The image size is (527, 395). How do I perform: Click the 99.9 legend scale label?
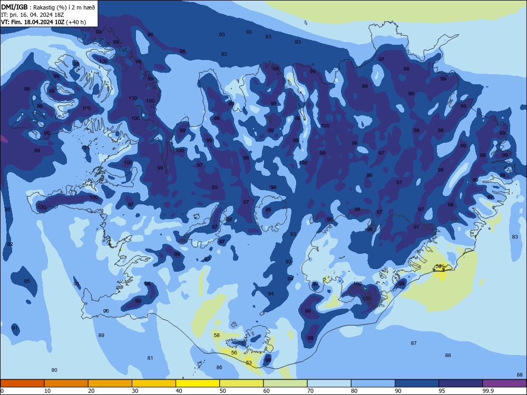pyautogui.click(x=488, y=391)
